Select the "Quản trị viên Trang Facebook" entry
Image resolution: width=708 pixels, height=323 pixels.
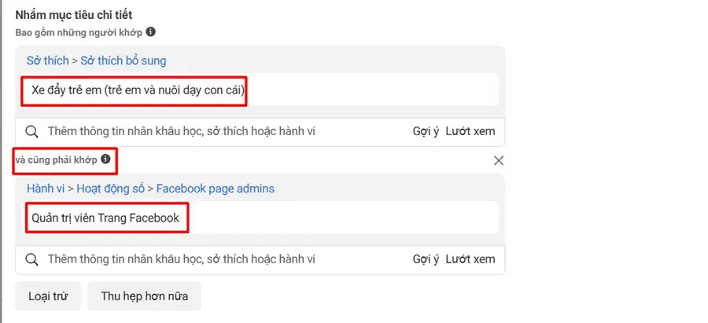click(105, 218)
